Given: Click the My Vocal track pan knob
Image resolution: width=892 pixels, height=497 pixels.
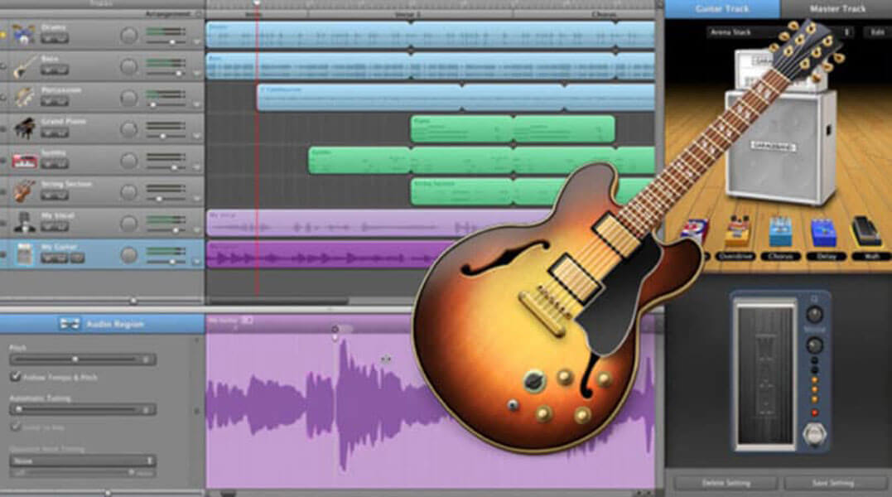Looking at the screenshot, I should click(x=129, y=224).
